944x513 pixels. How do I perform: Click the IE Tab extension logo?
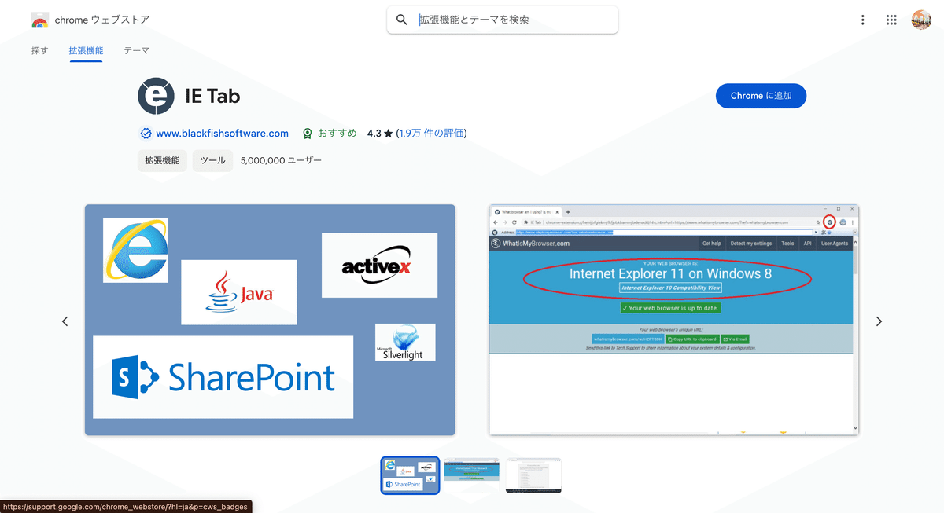pos(156,97)
